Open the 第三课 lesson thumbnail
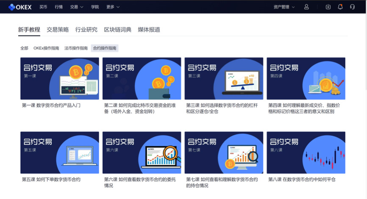 click(x=224, y=79)
